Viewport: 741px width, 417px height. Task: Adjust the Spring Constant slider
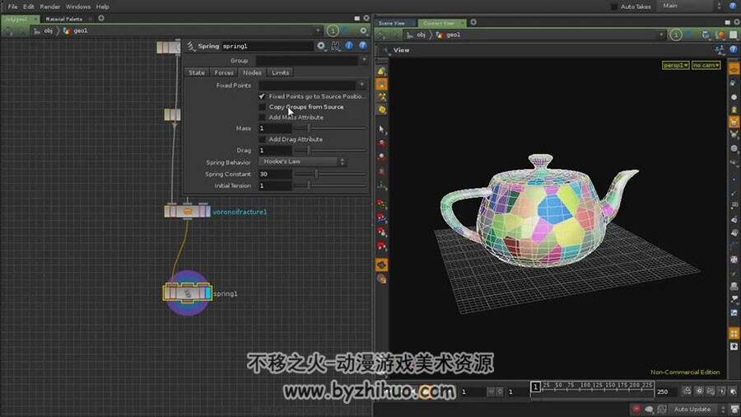[x=330, y=174]
